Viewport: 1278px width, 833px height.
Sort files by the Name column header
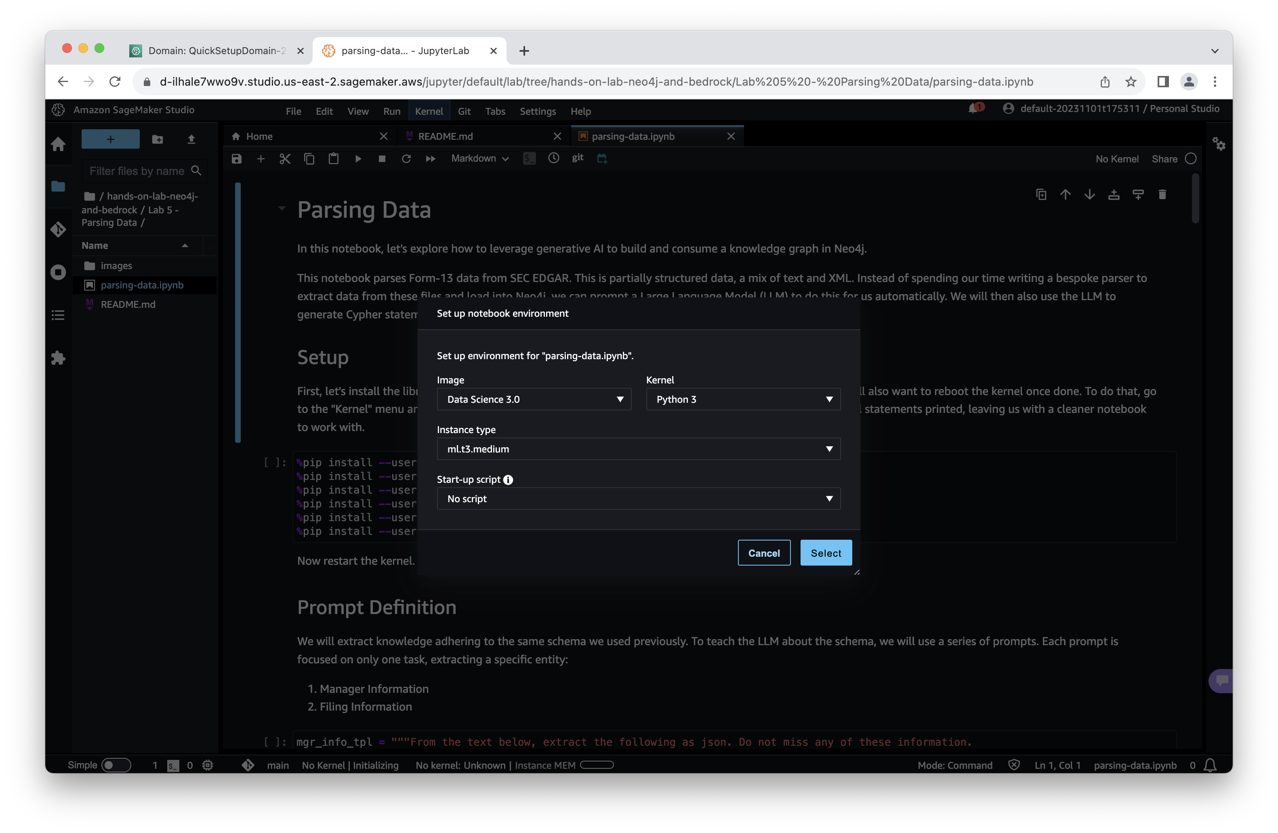pos(137,246)
